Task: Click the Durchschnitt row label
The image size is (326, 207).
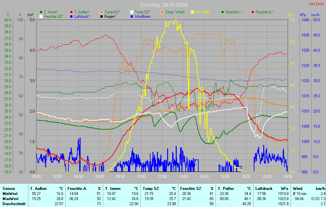Action: pyautogui.click(x=14, y=204)
